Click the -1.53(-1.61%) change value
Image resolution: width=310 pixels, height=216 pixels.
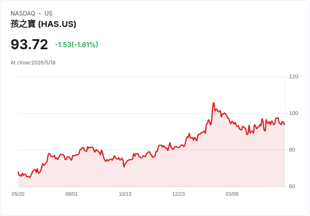(77, 45)
